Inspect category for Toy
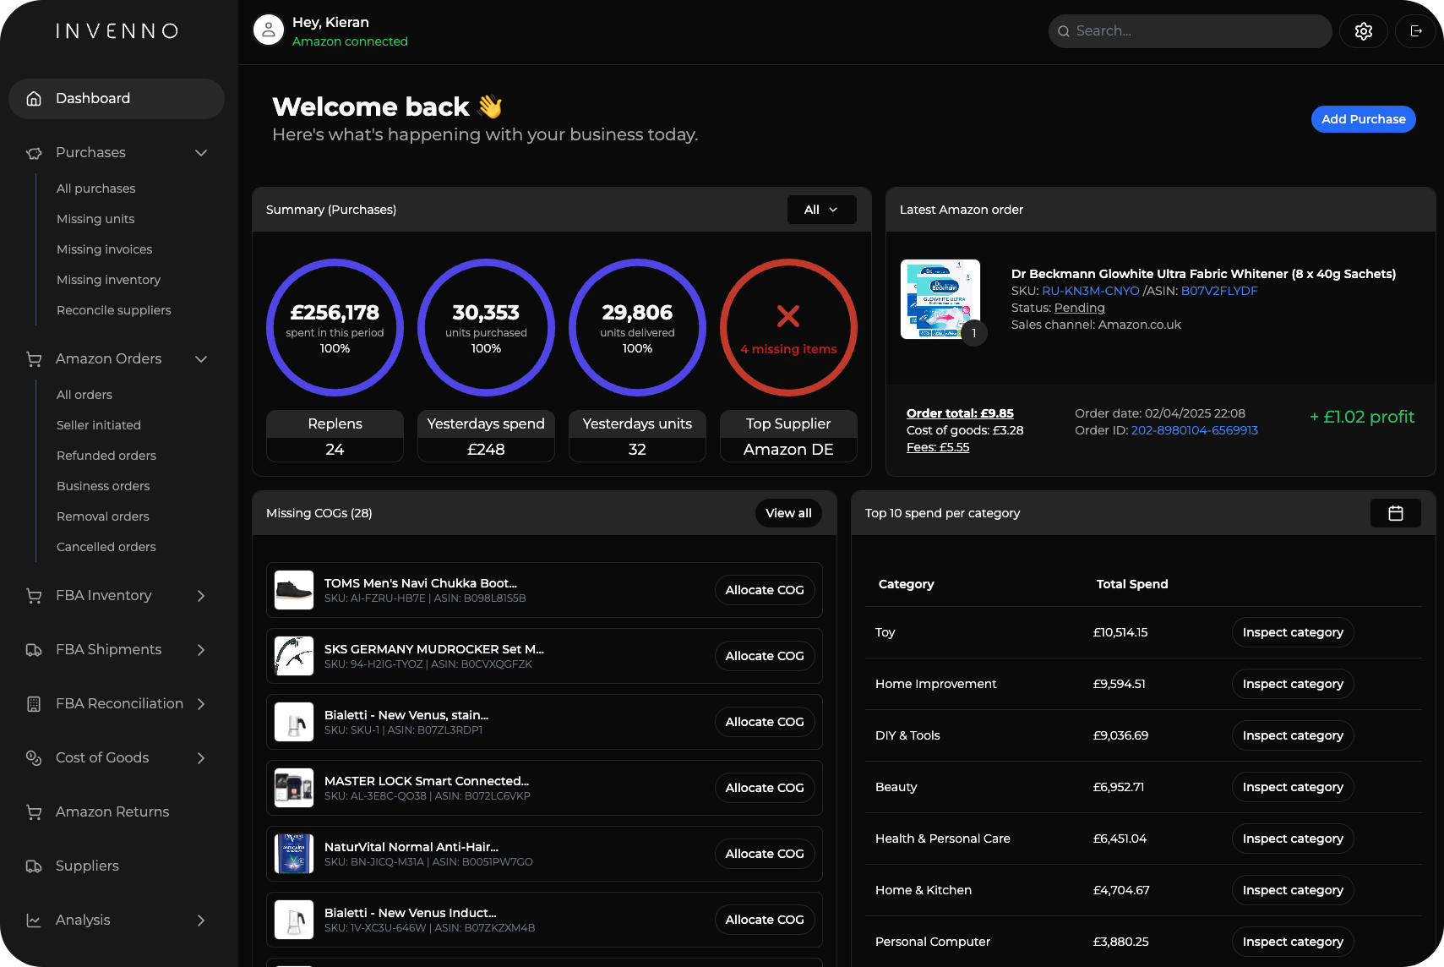 click(x=1293, y=632)
